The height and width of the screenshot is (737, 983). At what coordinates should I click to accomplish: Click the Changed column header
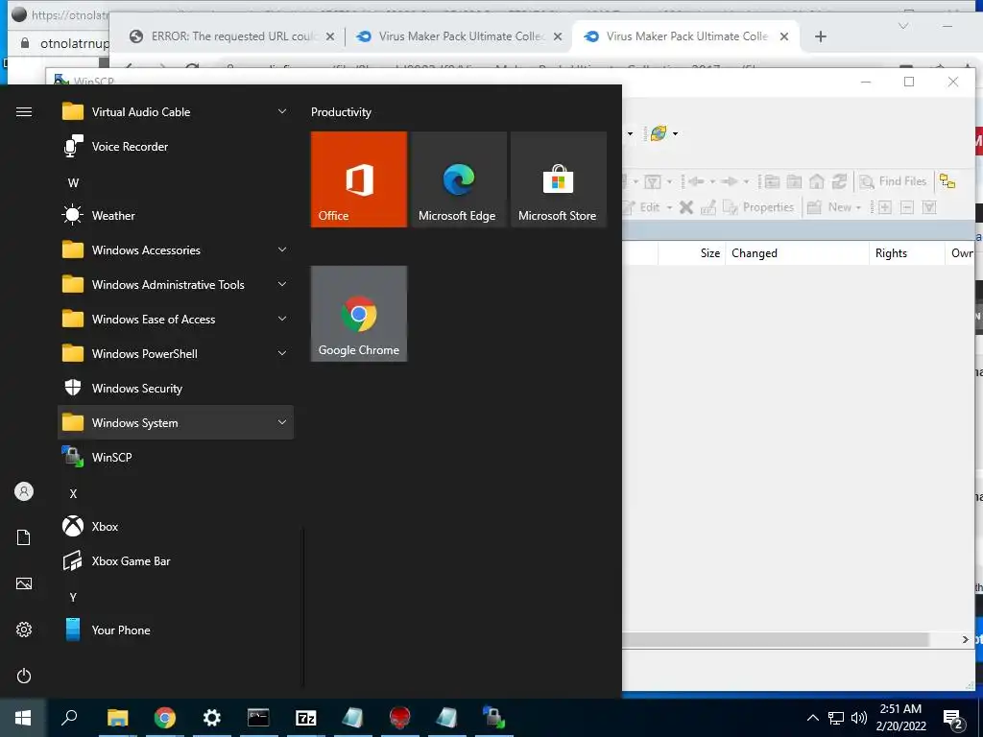tap(797, 253)
